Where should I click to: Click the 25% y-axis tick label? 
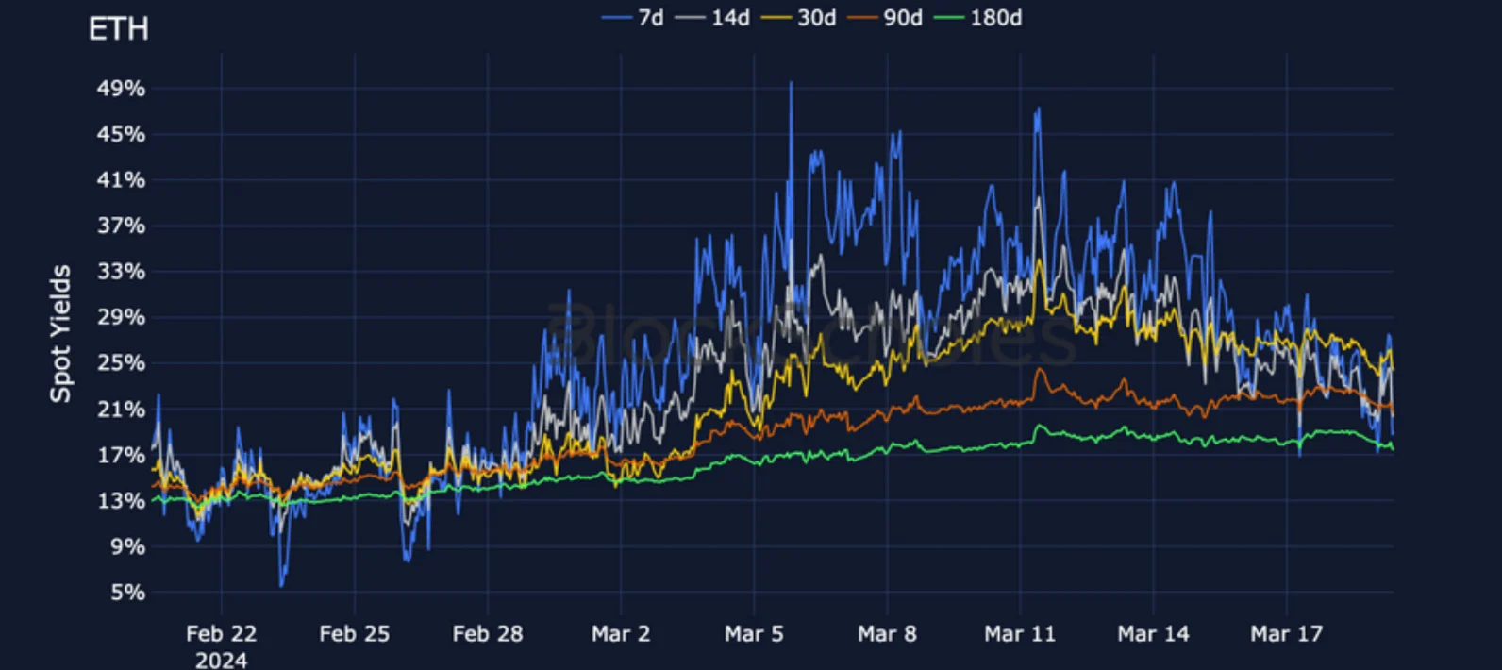pyautogui.click(x=121, y=363)
